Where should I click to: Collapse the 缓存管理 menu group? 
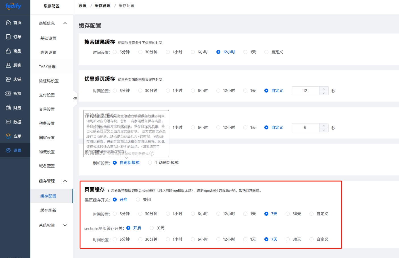(65, 181)
